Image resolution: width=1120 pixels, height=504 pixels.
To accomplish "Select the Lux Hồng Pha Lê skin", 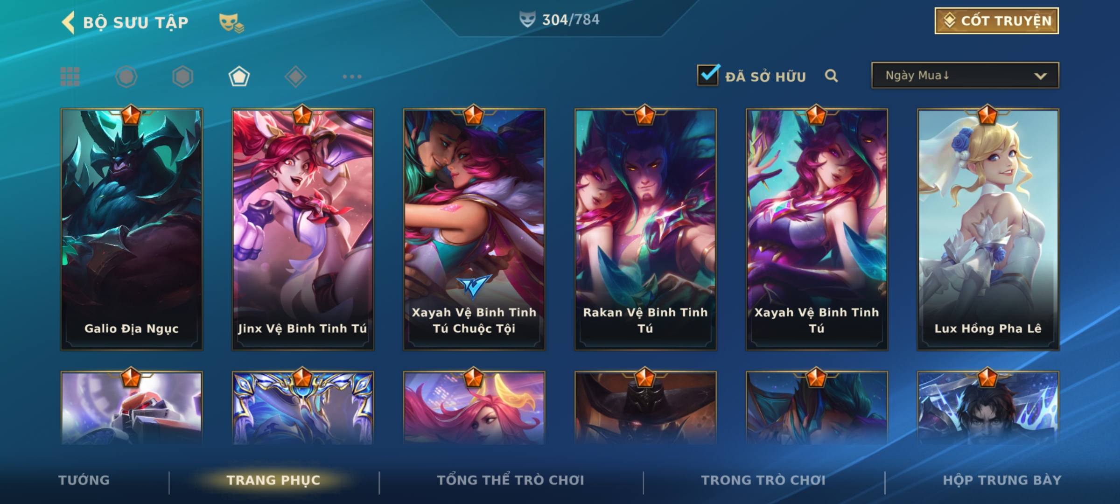I will (988, 230).
